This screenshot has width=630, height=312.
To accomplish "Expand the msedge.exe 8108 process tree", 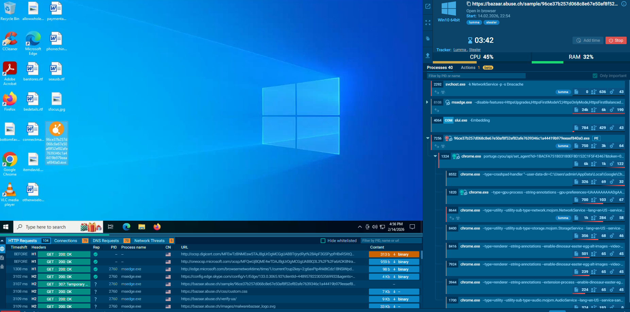I will pos(427,102).
